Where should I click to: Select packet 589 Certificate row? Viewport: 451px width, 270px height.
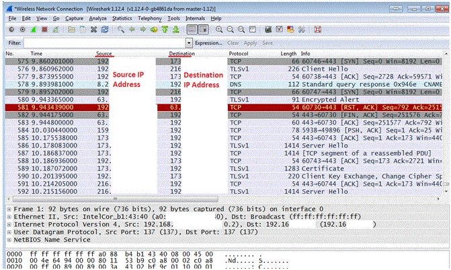[224, 168]
